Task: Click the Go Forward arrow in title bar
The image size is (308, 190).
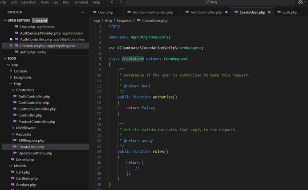Action: [120, 2]
